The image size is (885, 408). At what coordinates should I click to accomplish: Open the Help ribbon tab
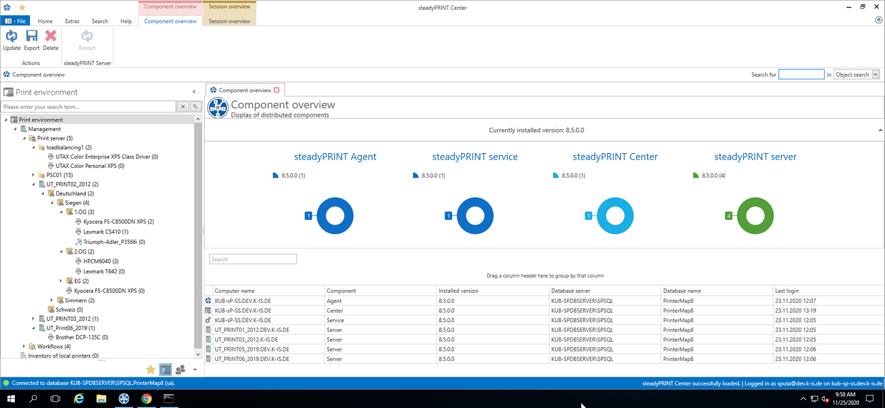click(x=126, y=21)
